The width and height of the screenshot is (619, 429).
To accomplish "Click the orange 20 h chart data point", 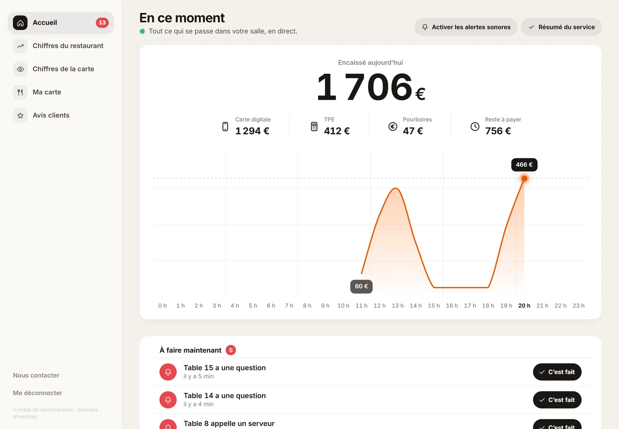I will coord(524,178).
